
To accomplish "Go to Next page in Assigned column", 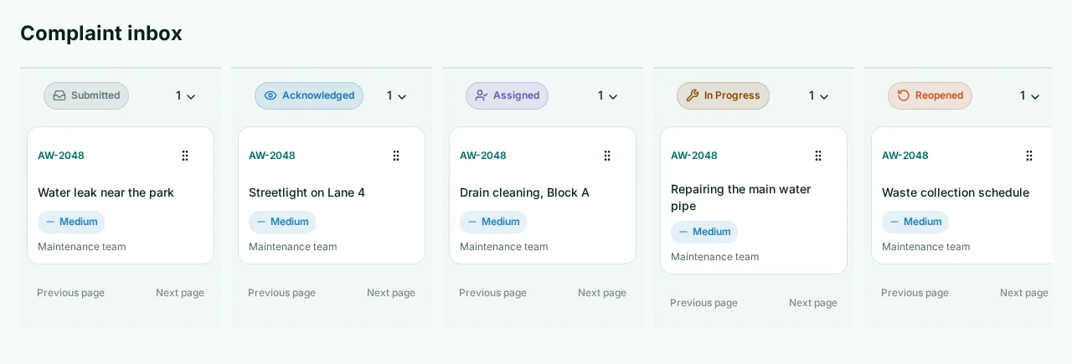I will 602,293.
